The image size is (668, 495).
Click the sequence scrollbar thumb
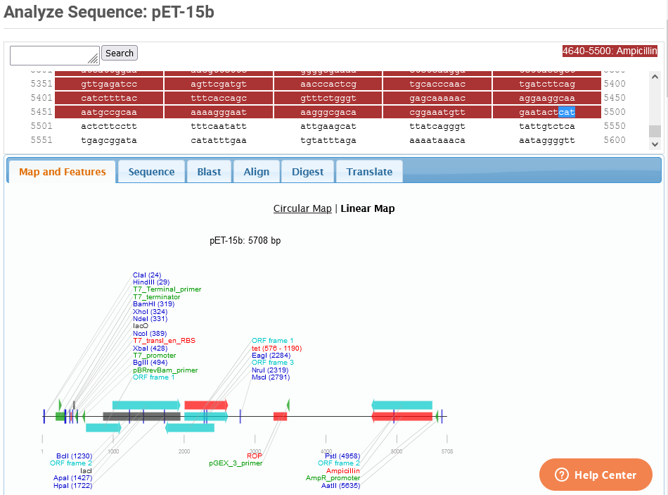pyautogui.click(x=655, y=132)
